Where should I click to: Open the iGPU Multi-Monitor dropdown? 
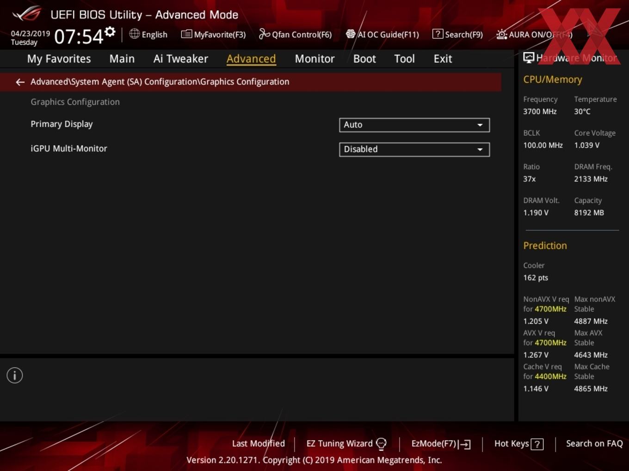pos(414,149)
